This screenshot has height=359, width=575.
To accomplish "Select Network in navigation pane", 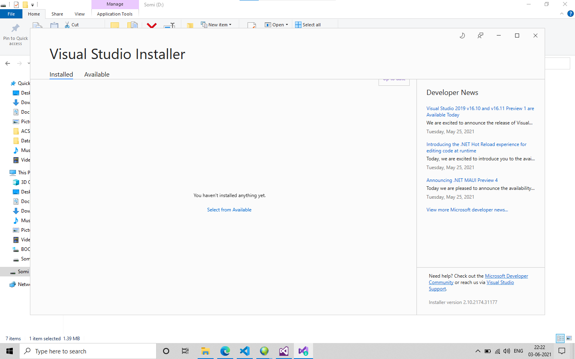I will [x=20, y=284].
